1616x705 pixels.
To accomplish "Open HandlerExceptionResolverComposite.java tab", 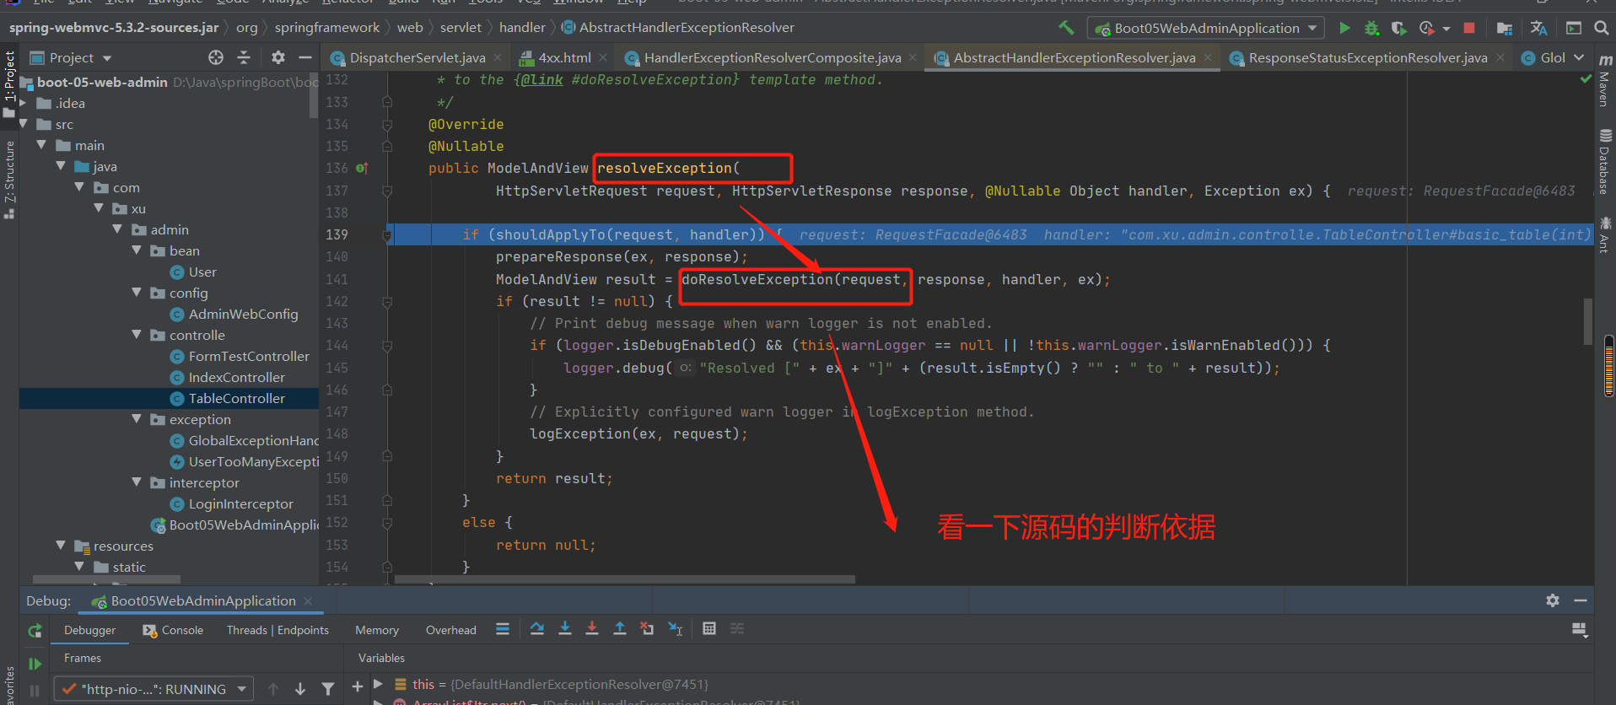I will click(772, 57).
